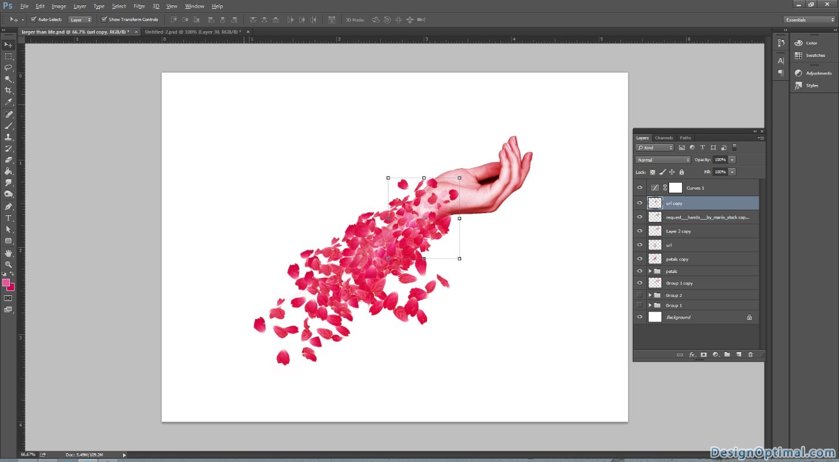Select the Horizontal Type tool
839x462 pixels.
(x=8, y=218)
